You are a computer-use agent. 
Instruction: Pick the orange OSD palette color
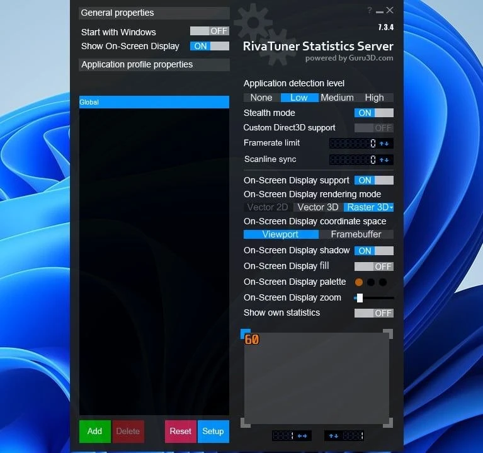click(359, 282)
